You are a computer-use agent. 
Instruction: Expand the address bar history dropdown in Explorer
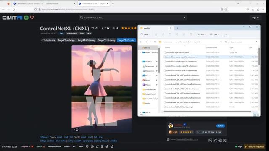[x=221, y=42]
